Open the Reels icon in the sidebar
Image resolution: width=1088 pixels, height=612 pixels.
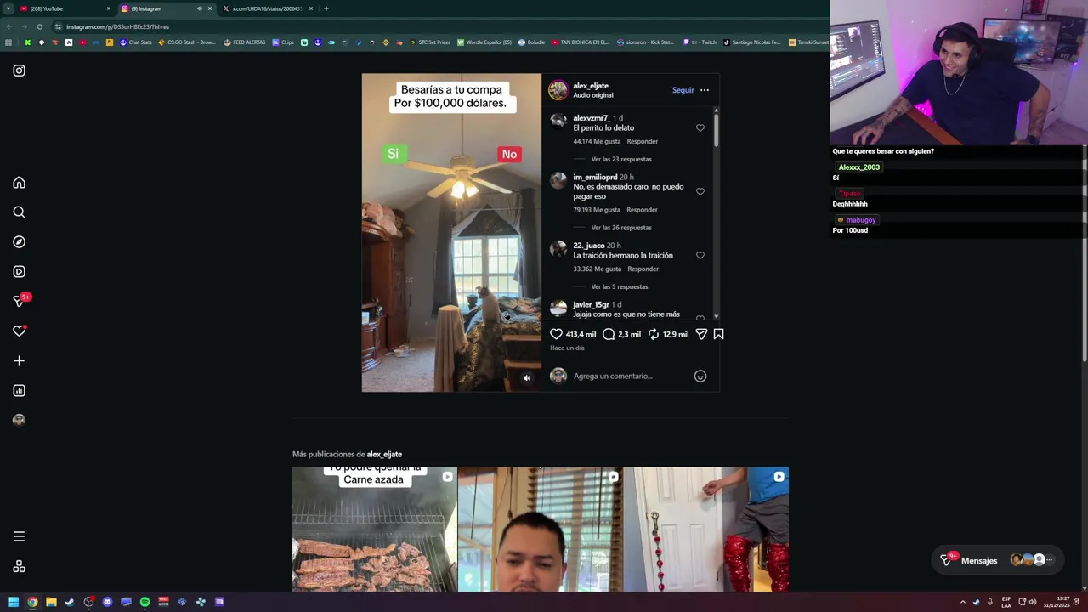coord(19,272)
